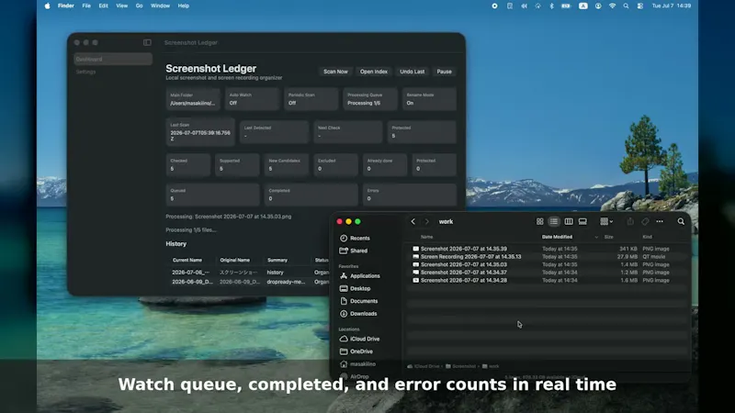
Task: Click the Bluetooth menu bar icon
Action: pyautogui.click(x=551, y=6)
